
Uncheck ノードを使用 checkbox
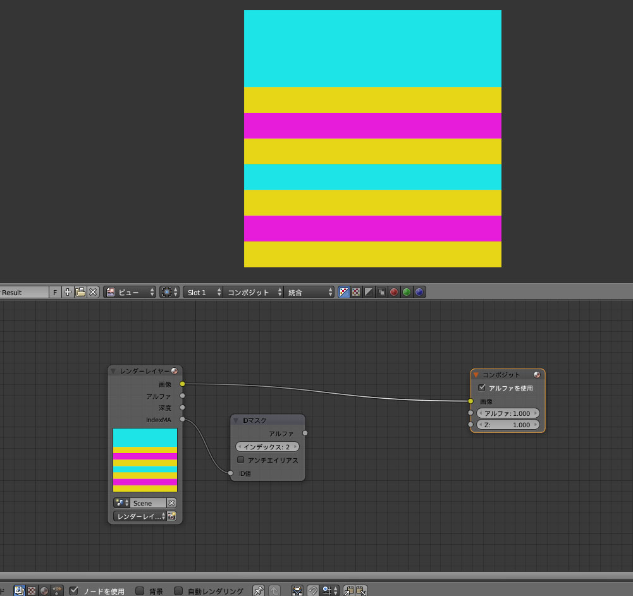(x=73, y=591)
